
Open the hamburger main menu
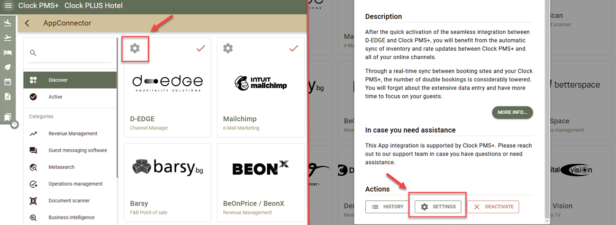[x=8, y=6]
